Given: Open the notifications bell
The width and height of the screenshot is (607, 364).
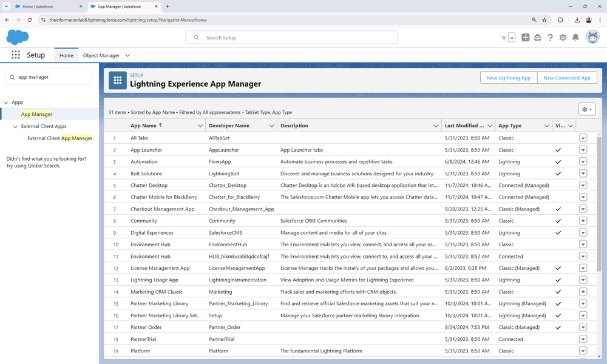Looking at the screenshot, I should (x=577, y=37).
